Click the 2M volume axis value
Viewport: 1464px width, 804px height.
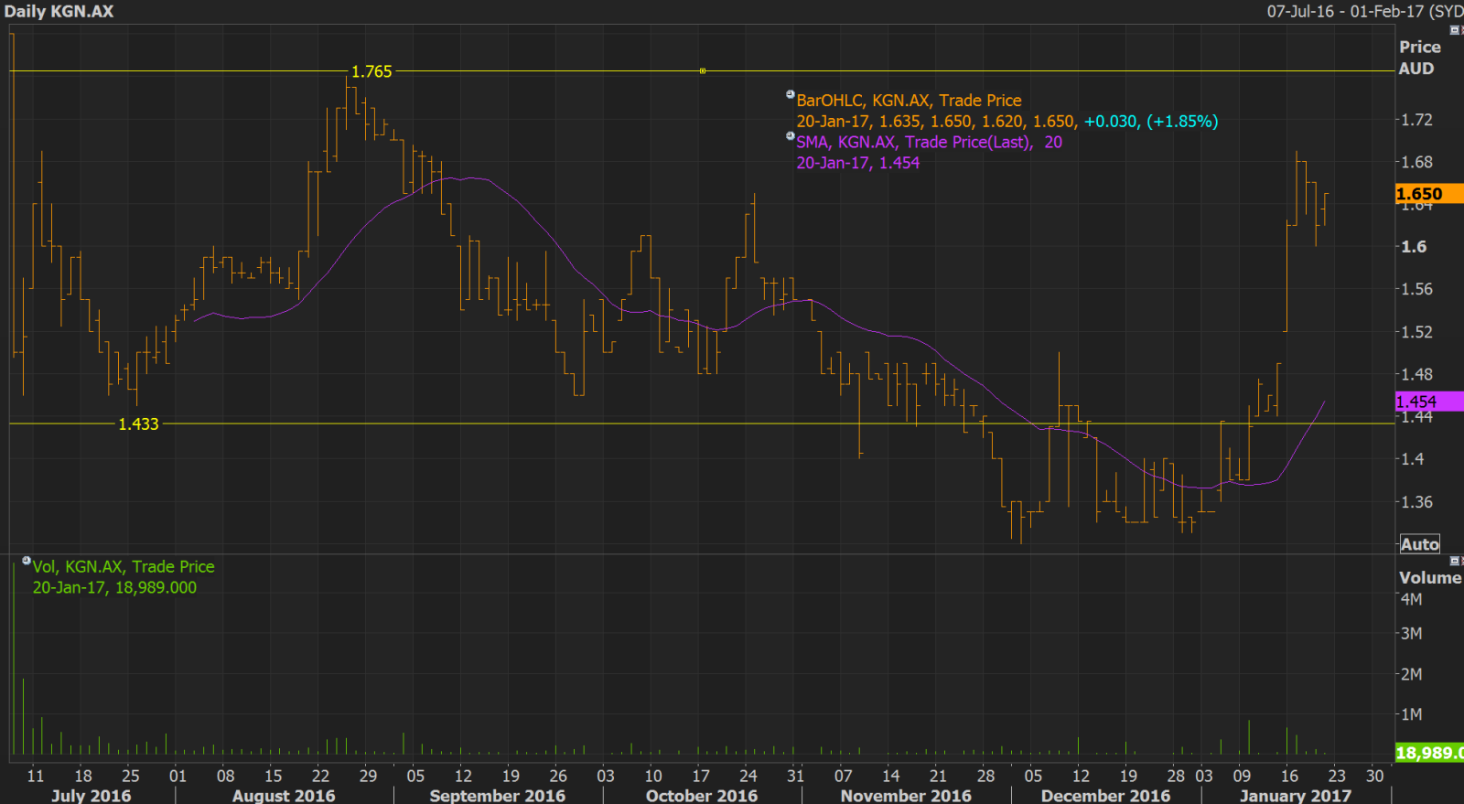pos(1412,674)
